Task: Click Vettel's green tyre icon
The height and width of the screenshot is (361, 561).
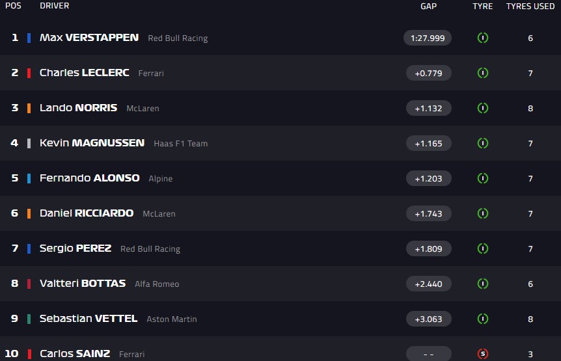Action: (x=482, y=319)
